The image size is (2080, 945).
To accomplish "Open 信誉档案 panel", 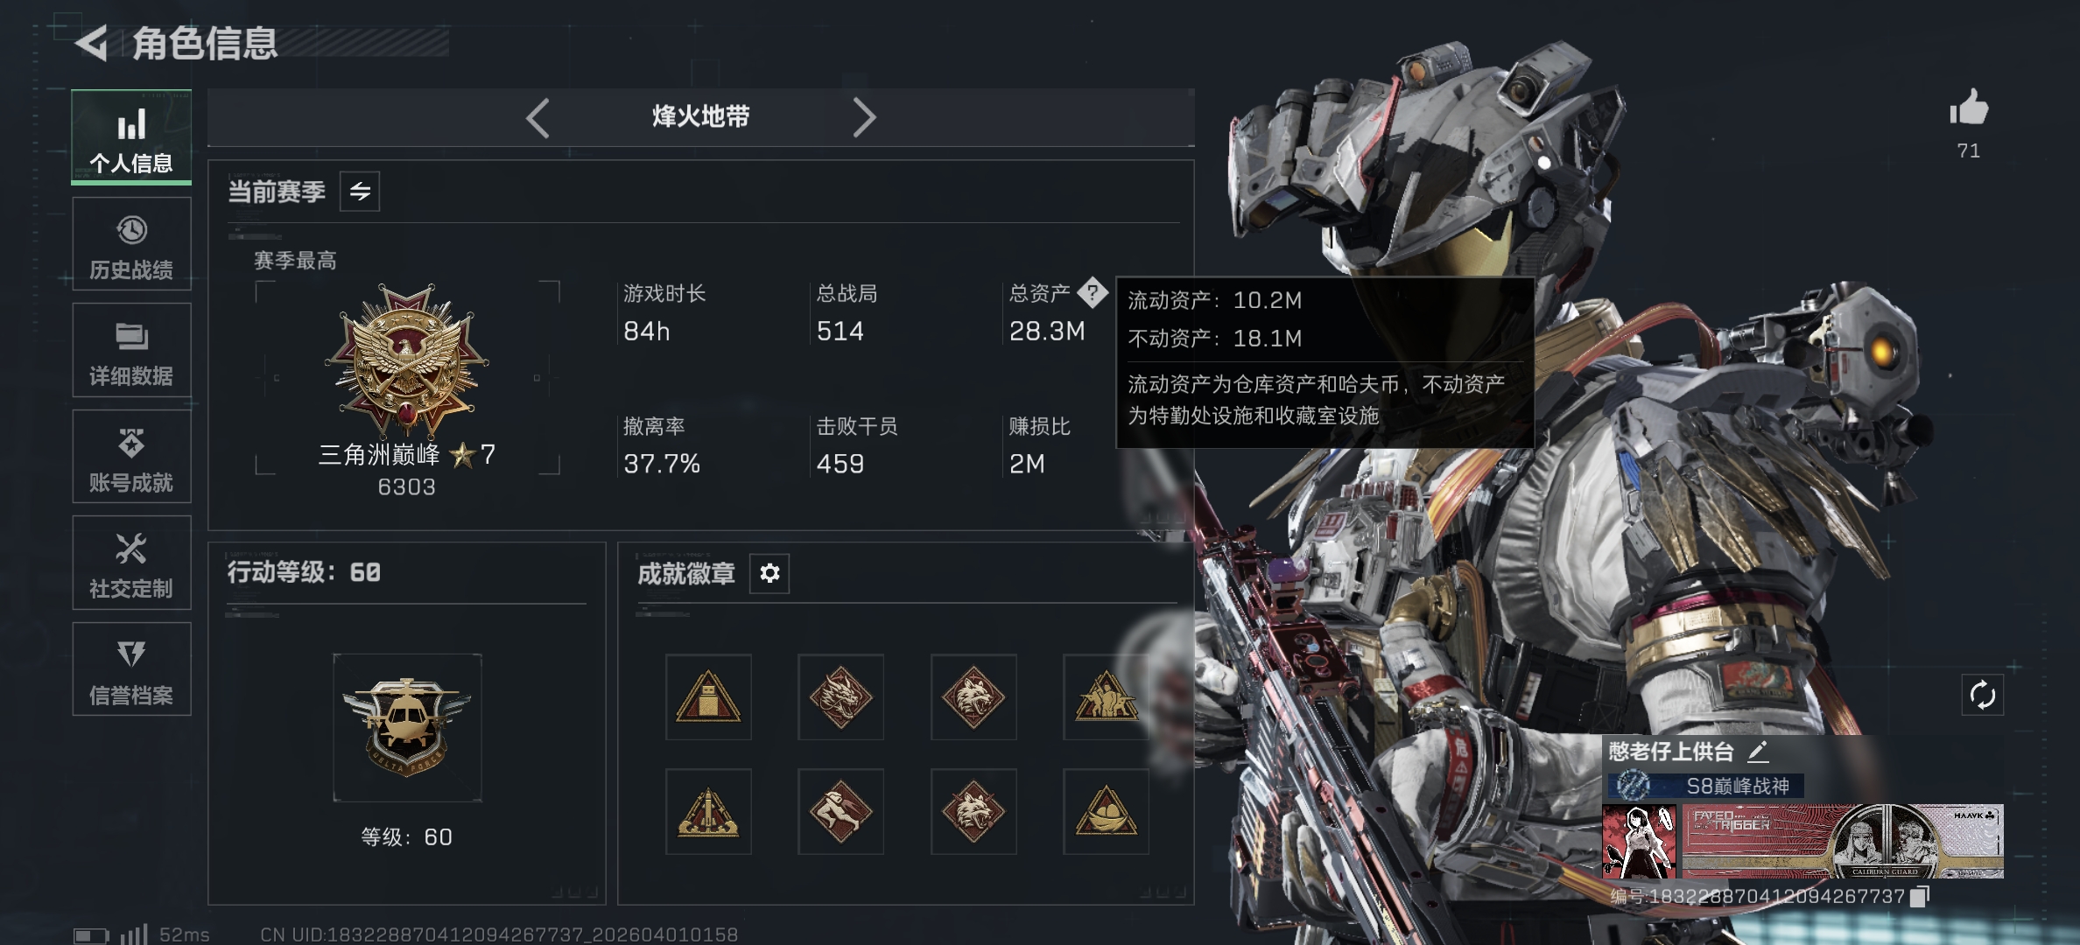I will click(131, 669).
